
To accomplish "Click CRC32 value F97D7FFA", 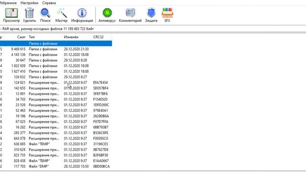I will tap(101, 122).
